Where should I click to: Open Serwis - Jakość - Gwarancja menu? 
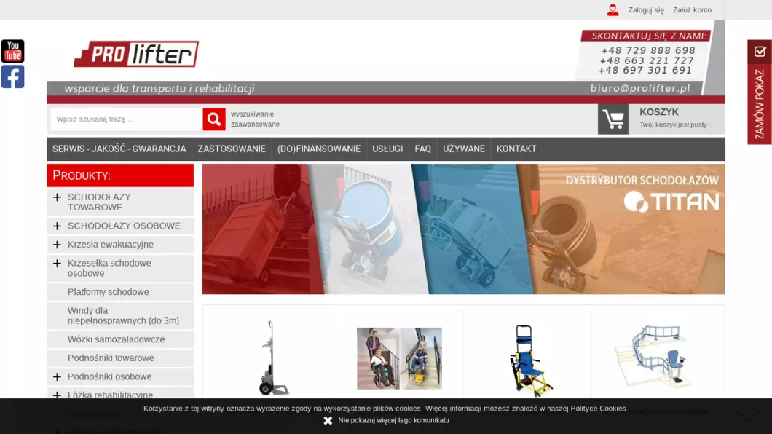pos(119,149)
